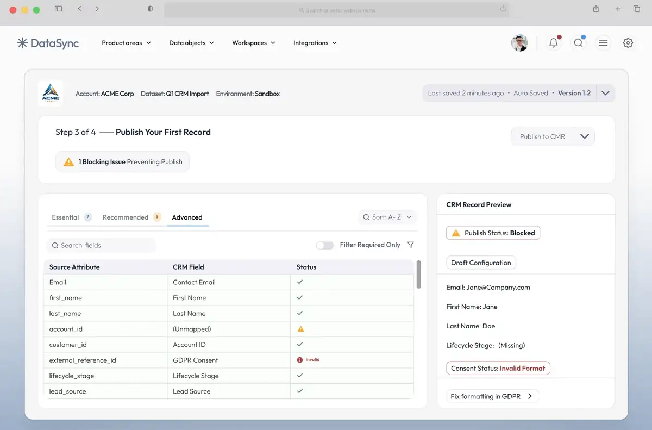The image size is (652, 430).
Task: Click the checkmark status for first_name row
Action: (x=300, y=298)
